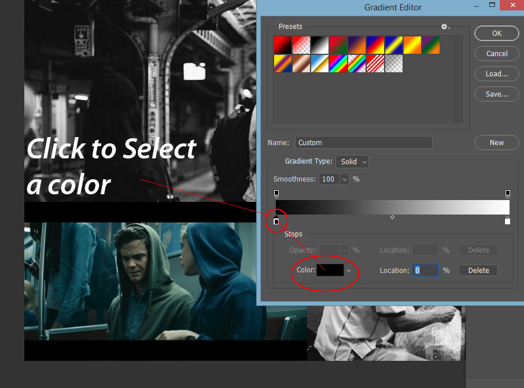Select the Spectrum rainbow gradient preset

click(x=337, y=64)
